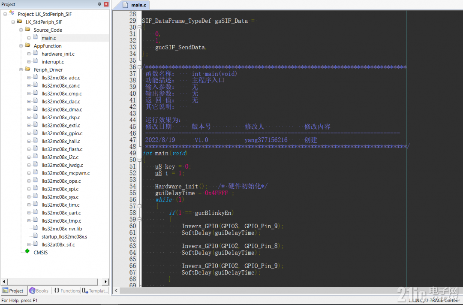This screenshot has width=463, height=305.
Task: Click the lks32mc08x_flash.c file icon
Action: point(36,149)
